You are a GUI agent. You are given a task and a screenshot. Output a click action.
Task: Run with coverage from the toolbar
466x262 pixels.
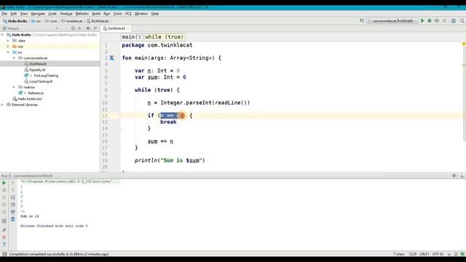click(437, 21)
